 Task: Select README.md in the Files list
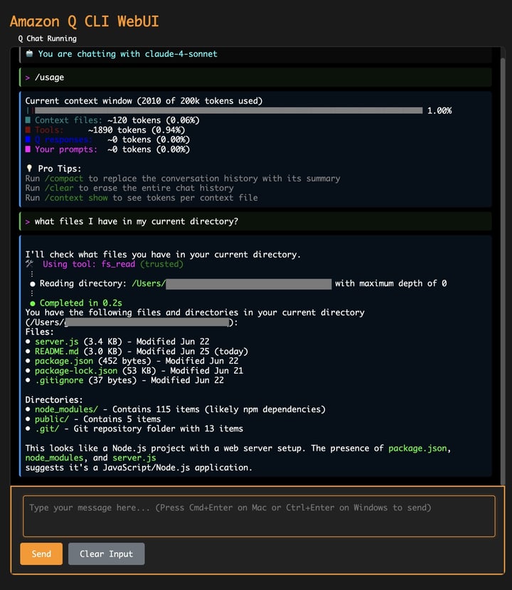[x=56, y=352]
